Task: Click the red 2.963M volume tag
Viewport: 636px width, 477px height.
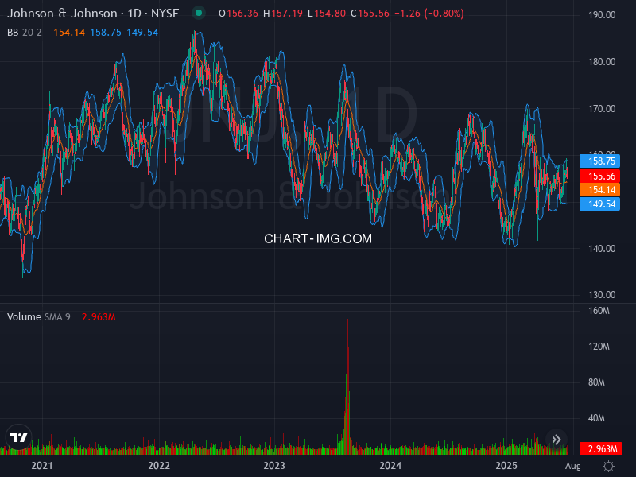Action: 602,448
